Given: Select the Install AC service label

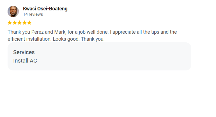Looking at the screenshot, I should coord(25,61).
